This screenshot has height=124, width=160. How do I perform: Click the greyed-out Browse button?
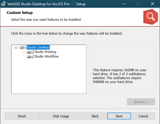click(x=141, y=102)
